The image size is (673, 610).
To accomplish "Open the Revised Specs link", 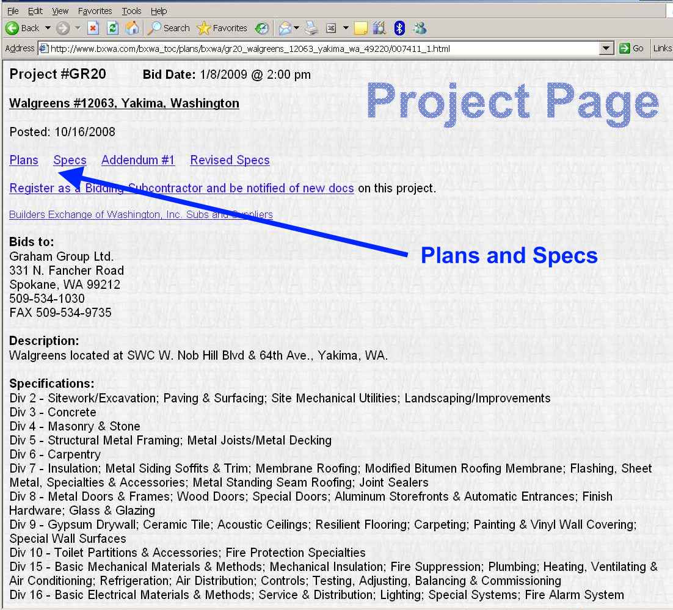I will (230, 160).
